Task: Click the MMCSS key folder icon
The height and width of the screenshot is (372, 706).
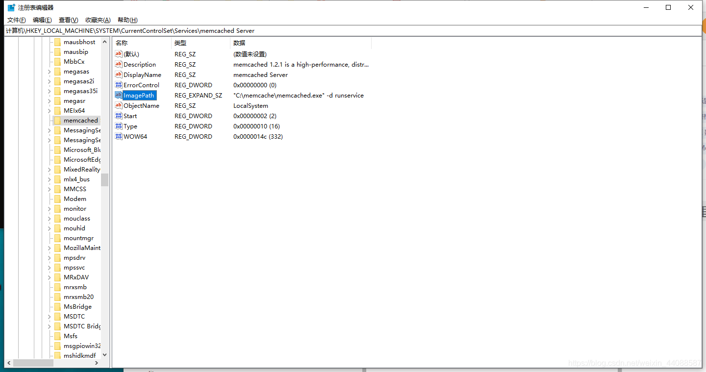Action: click(57, 189)
